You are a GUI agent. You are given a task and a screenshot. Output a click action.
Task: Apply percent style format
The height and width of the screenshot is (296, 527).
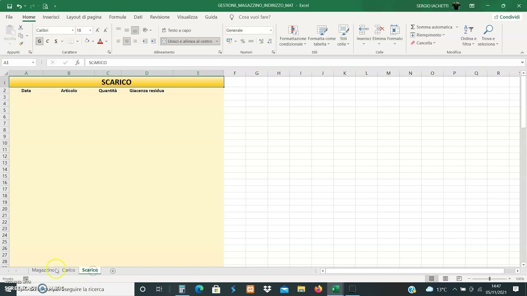[243, 41]
